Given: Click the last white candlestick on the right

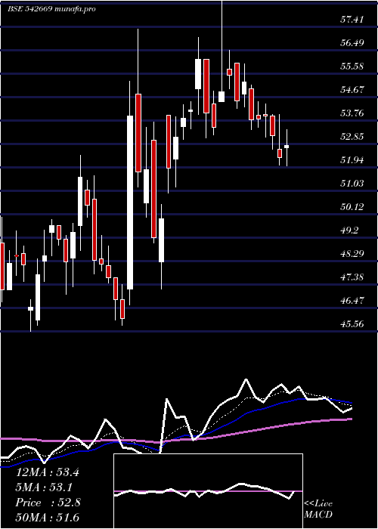Looking at the screenshot, I should (x=287, y=147).
